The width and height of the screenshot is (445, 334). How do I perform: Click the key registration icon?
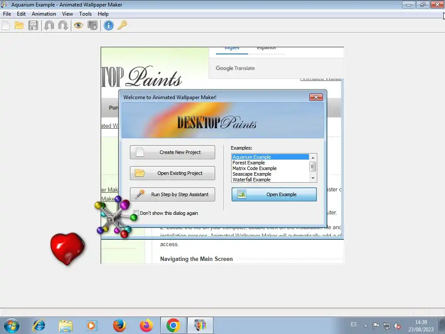[122, 25]
